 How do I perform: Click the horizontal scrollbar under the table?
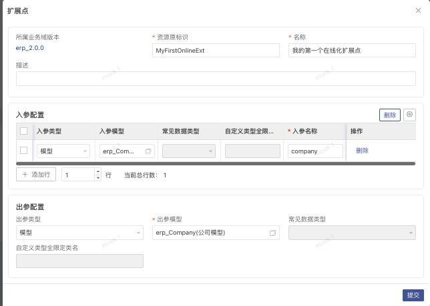coord(216,164)
